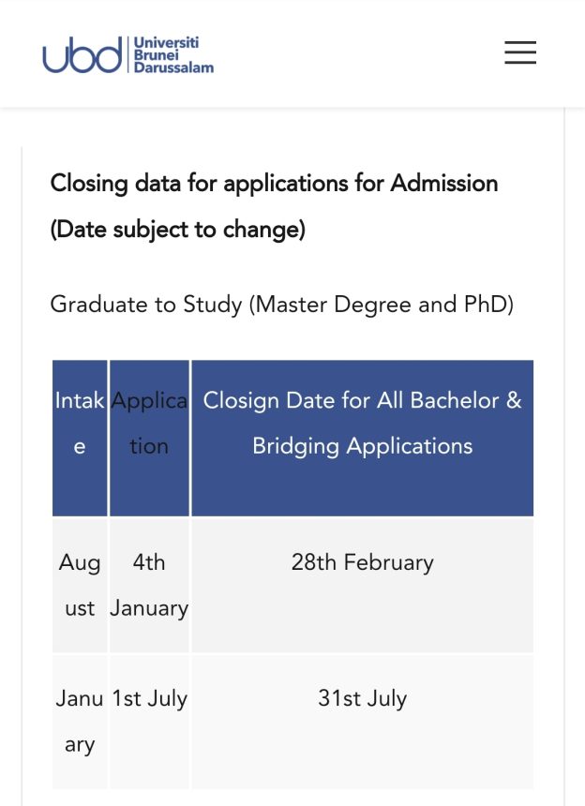585x806 pixels.
Task: Click the Closing data for applications heading
Action: (274, 184)
